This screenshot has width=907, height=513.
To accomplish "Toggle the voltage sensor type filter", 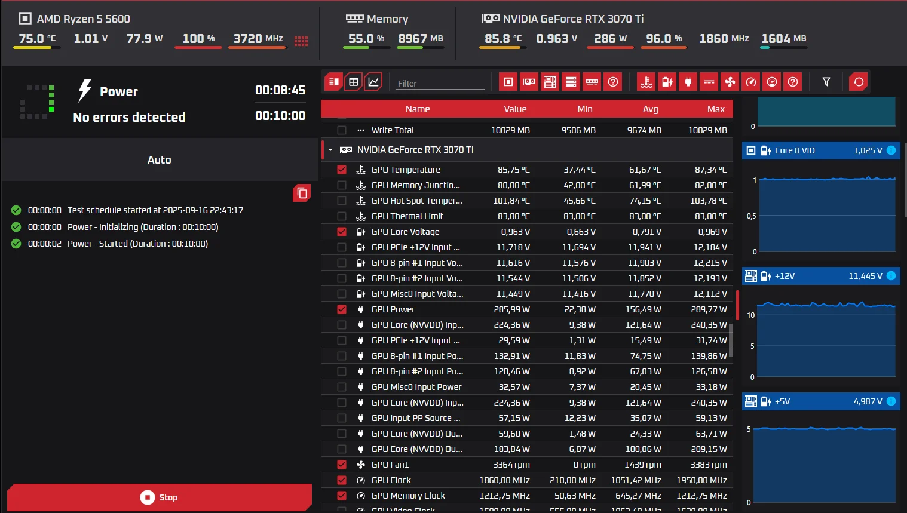I will click(x=667, y=82).
